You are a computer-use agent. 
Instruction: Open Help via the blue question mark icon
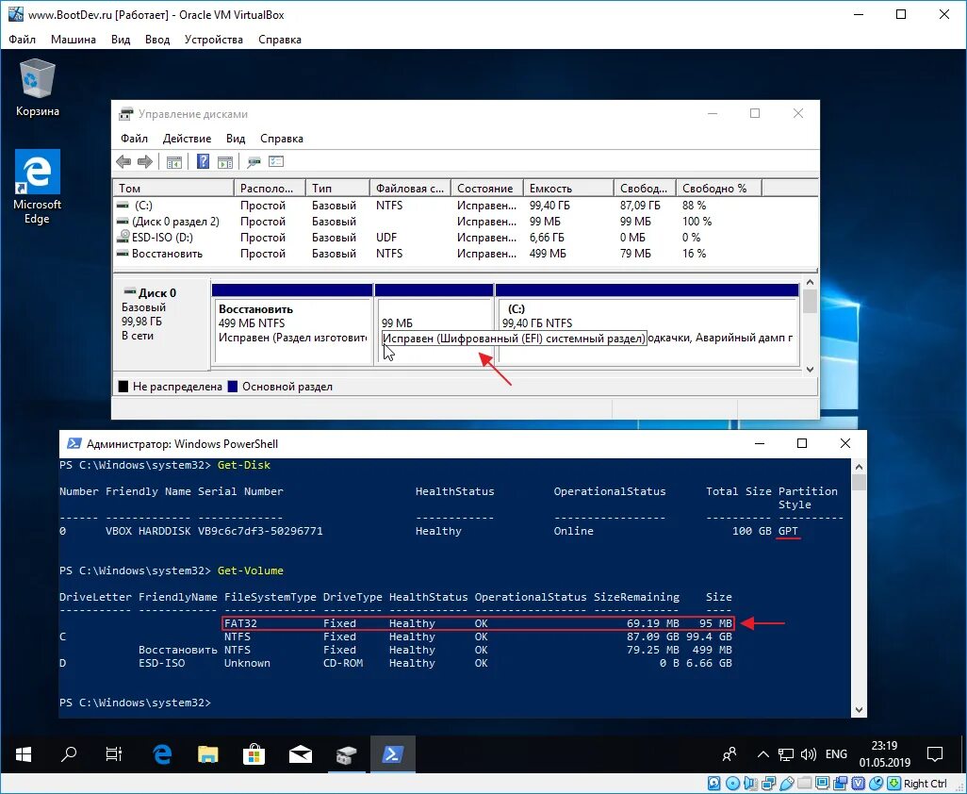pyautogui.click(x=203, y=162)
